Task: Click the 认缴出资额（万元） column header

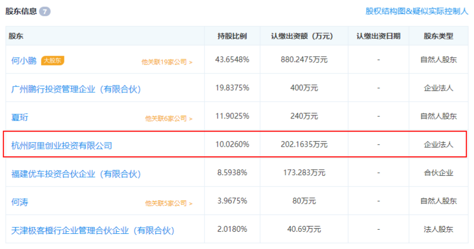Action: 303,36
